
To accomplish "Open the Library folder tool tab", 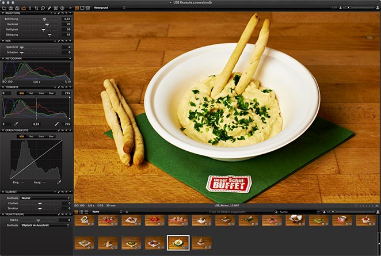I will click(5, 8).
